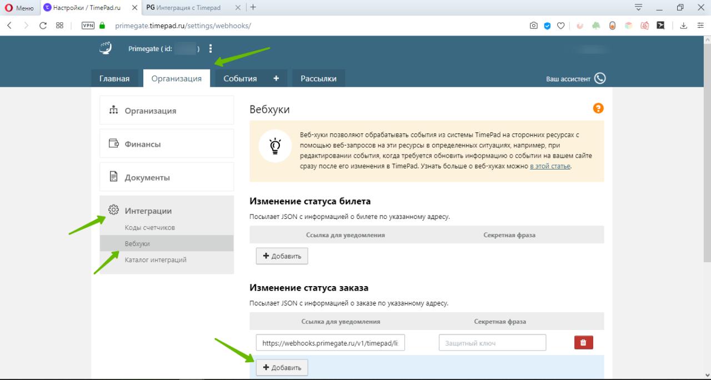This screenshot has height=380, width=711.
Task: Open the tab list arrow in title bar
Action: [638, 8]
